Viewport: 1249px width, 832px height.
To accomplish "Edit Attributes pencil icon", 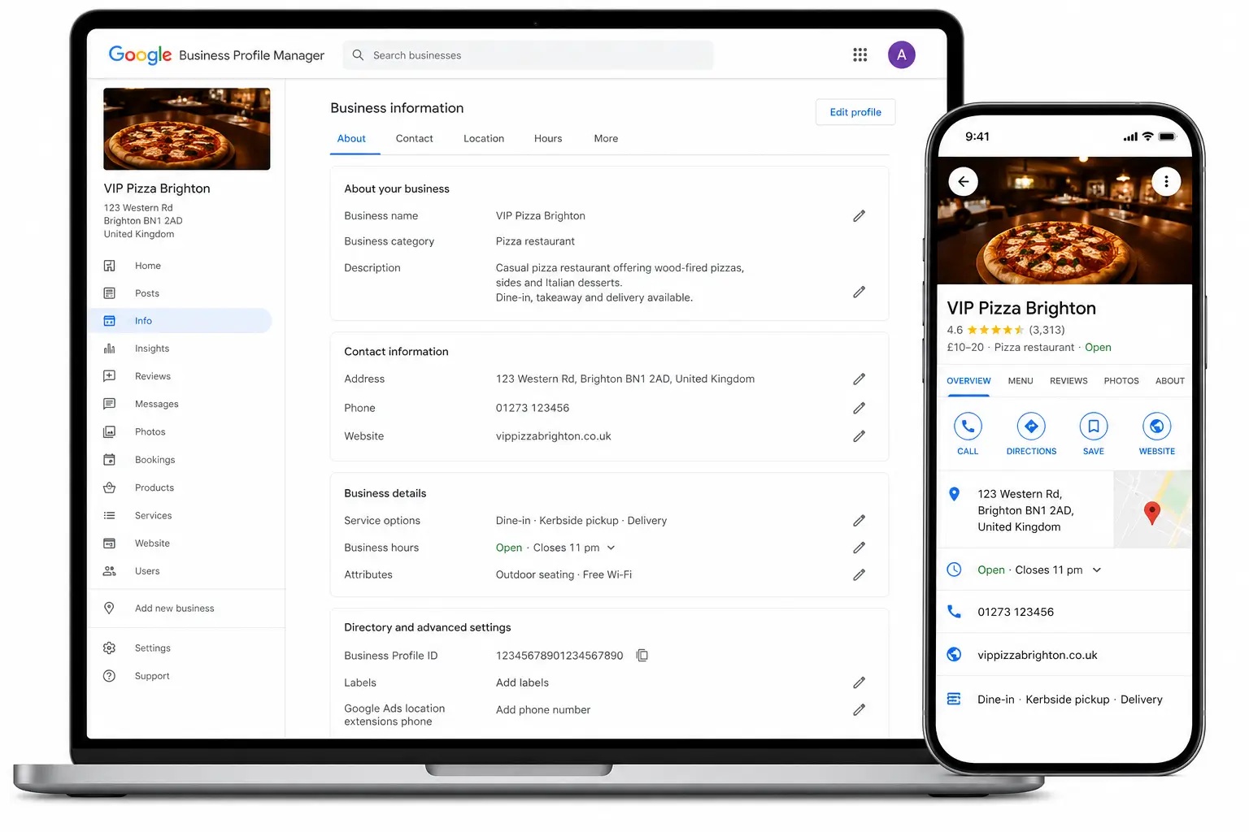I will click(859, 574).
